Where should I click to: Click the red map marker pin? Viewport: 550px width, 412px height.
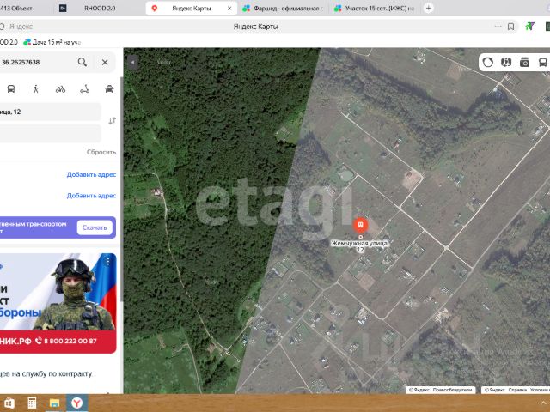point(360,225)
